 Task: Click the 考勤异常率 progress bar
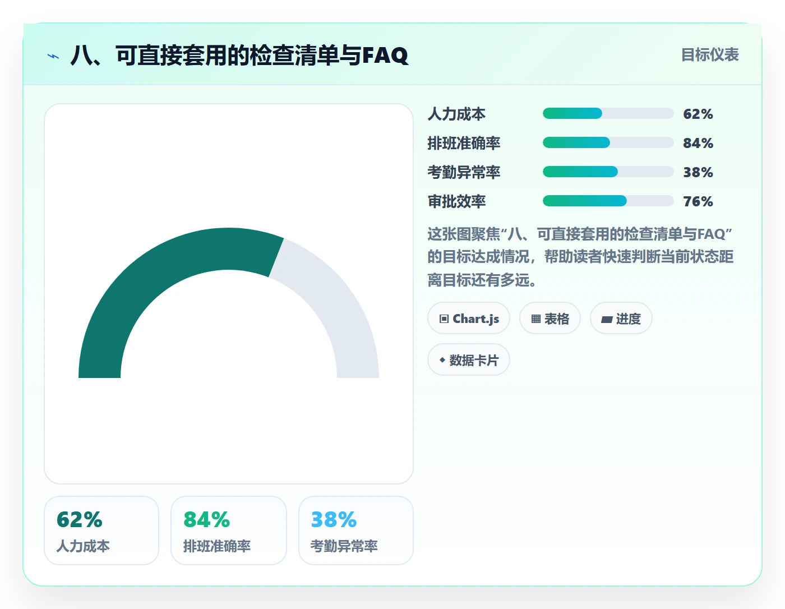tap(608, 172)
